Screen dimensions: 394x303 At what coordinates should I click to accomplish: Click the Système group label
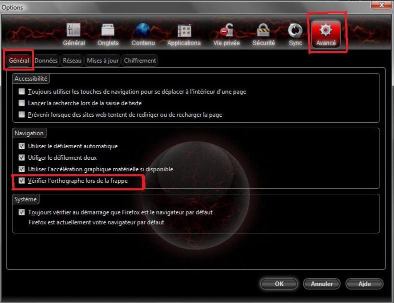point(25,199)
